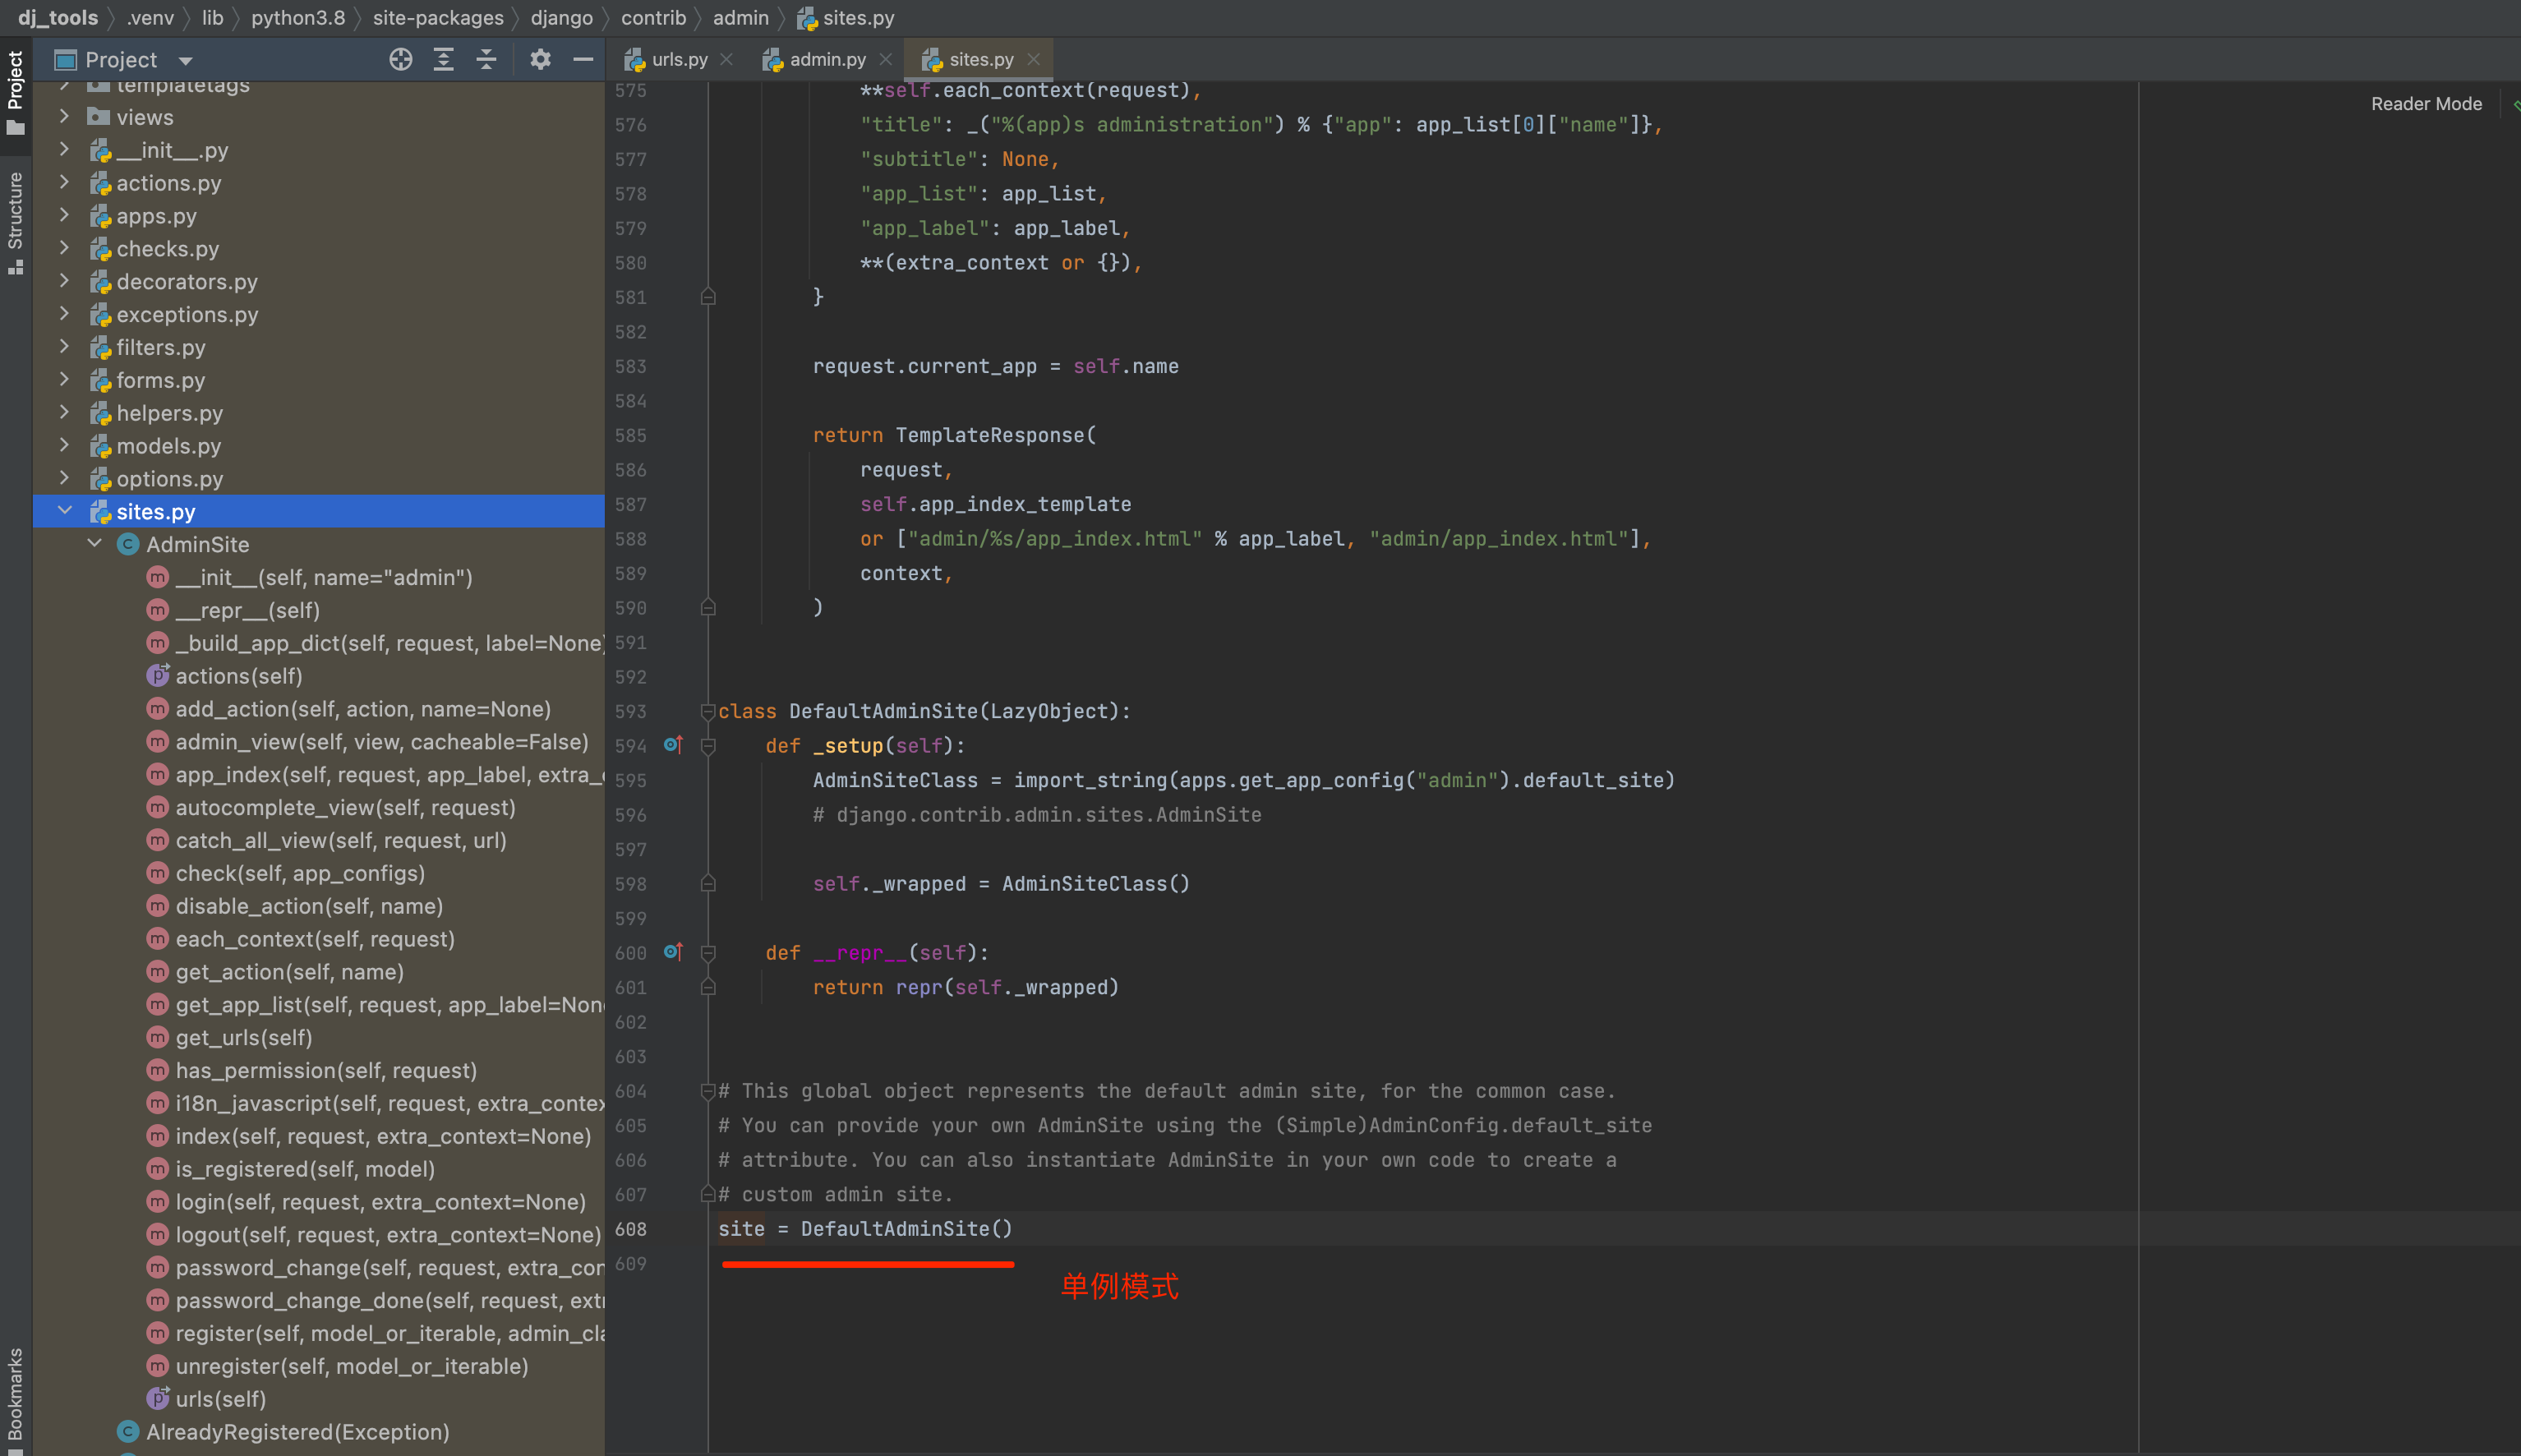The height and width of the screenshot is (1456, 2521).
Task: Close the admin.py tab
Action: point(886,60)
